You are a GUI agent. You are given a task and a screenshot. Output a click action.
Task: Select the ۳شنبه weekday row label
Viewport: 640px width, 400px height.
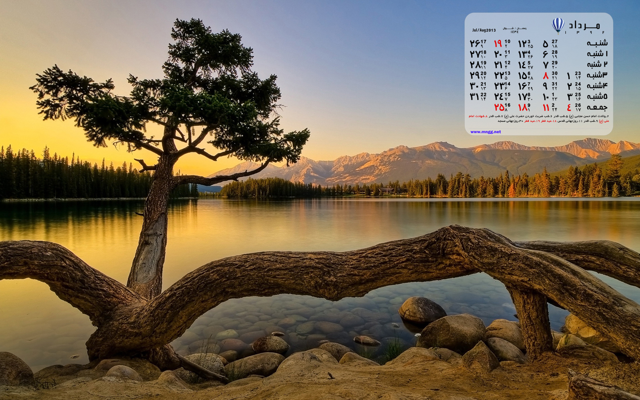(597, 75)
